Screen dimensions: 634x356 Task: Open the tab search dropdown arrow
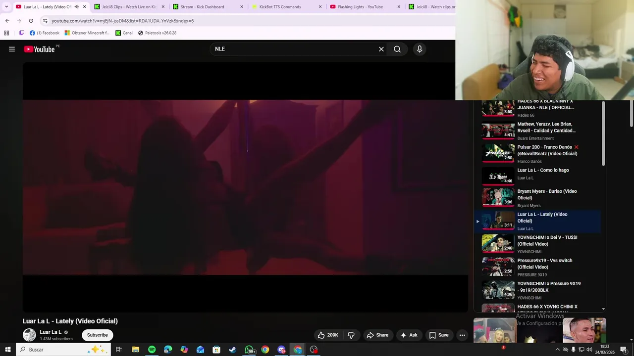(6, 7)
